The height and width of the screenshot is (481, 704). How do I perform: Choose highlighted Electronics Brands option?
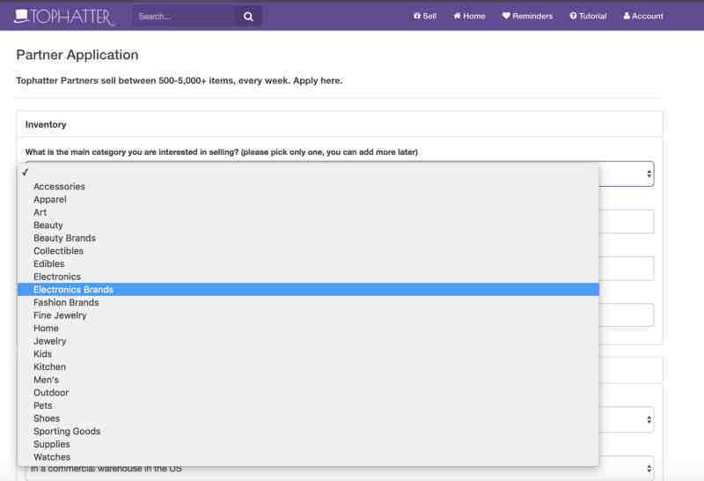click(308, 290)
